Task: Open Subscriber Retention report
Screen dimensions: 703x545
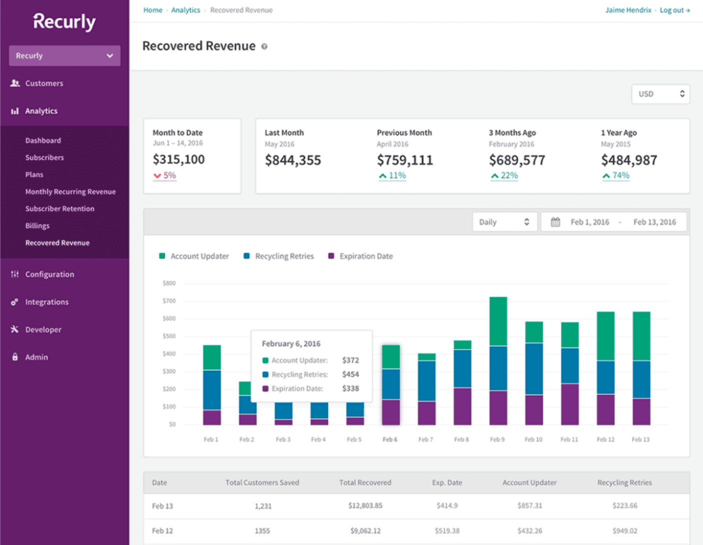Action: click(x=59, y=209)
